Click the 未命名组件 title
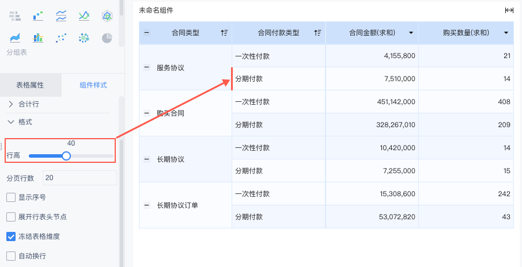 coord(156,10)
